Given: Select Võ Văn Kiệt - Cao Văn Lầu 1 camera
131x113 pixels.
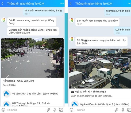Looking at the screenshot, I should tap(35, 94).
